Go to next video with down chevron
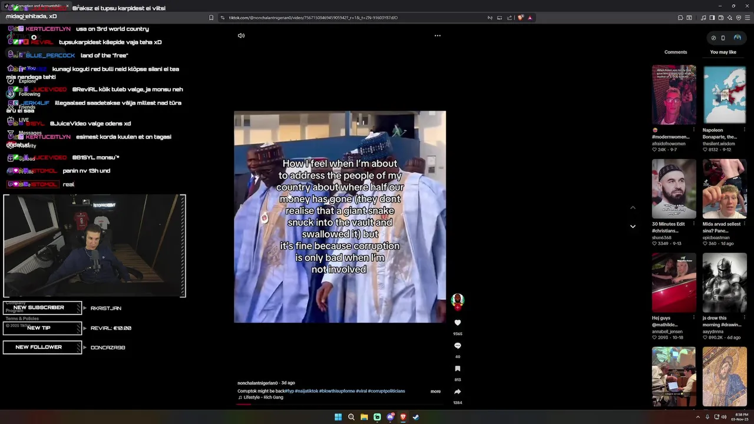 pyautogui.click(x=633, y=226)
